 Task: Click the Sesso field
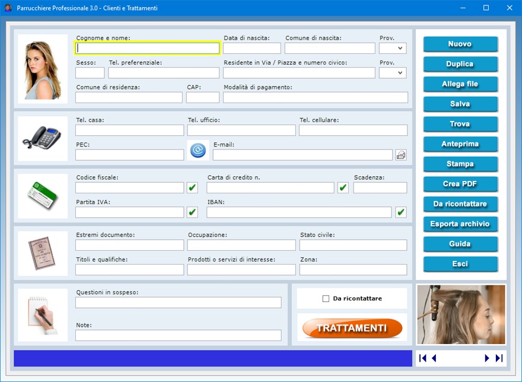(90, 73)
